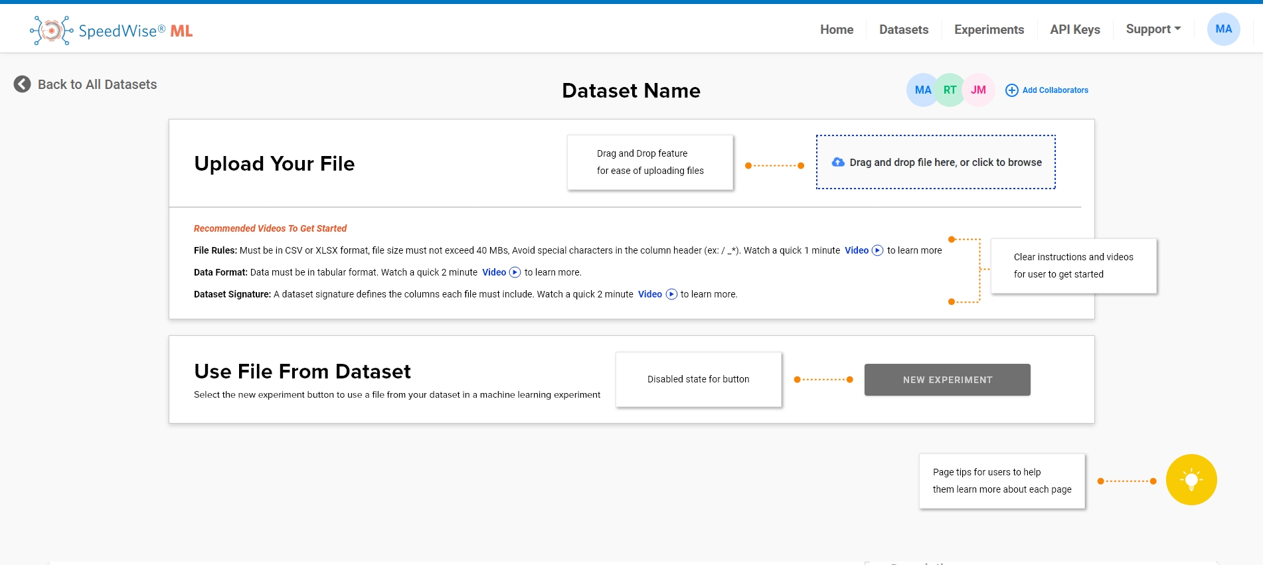1263x565 pixels.
Task: Play the File Rules video icon
Action: pyautogui.click(x=877, y=250)
